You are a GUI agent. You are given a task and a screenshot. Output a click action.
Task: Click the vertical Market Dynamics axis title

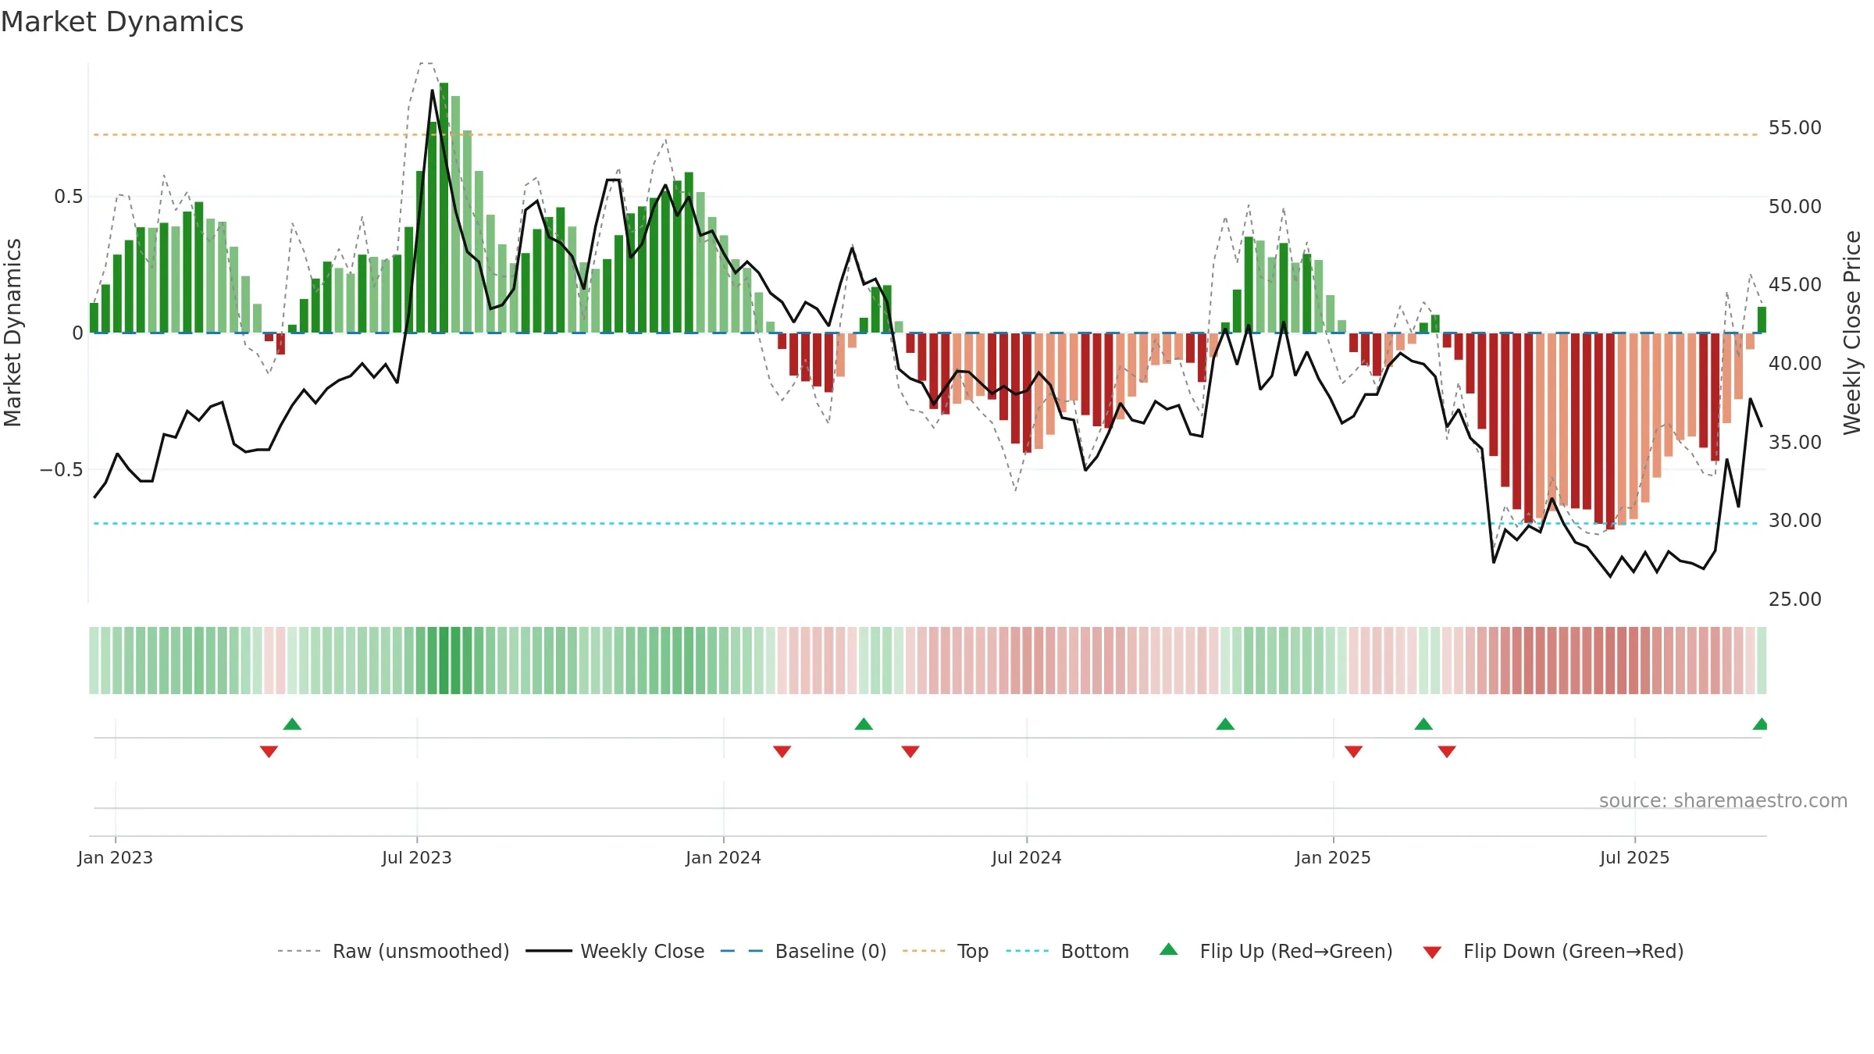pos(12,333)
